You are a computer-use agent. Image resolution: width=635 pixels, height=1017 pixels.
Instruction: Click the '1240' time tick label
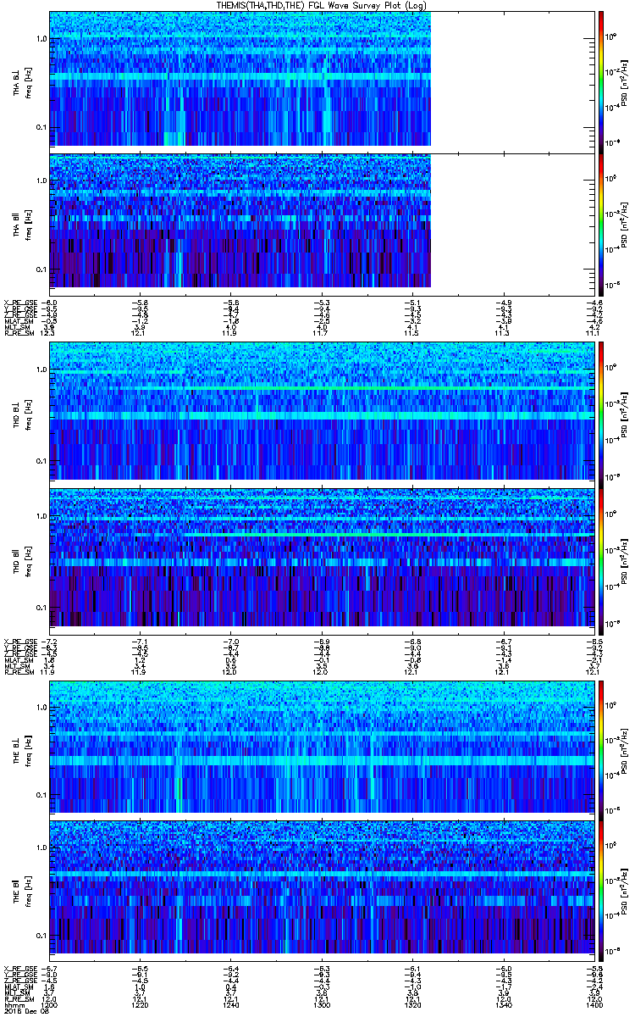point(230,1005)
